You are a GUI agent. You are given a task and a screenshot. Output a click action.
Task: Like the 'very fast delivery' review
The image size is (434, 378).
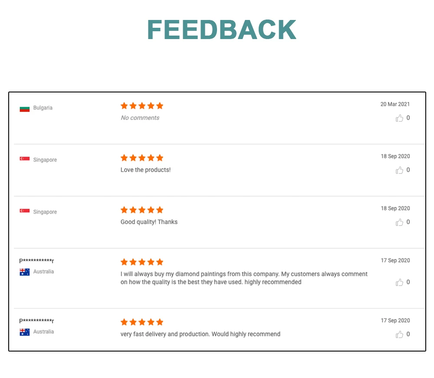[x=399, y=334]
